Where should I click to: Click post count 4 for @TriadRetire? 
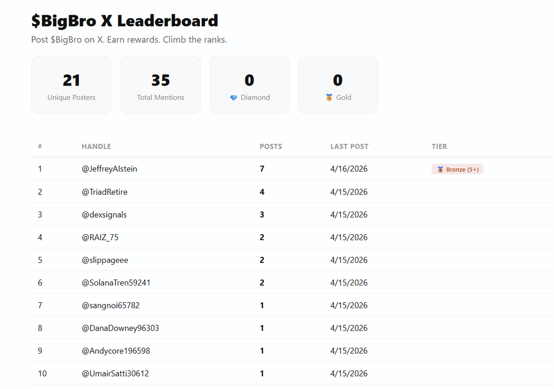coord(262,192)
